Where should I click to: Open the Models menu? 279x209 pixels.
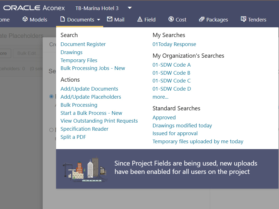coord(35,20)
